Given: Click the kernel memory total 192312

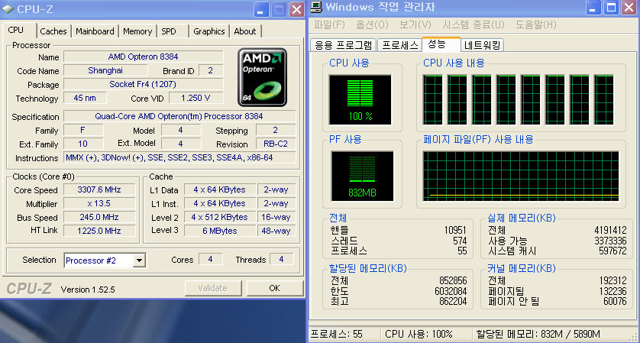Looking at the screenshot, I should (x=613, y=281).
